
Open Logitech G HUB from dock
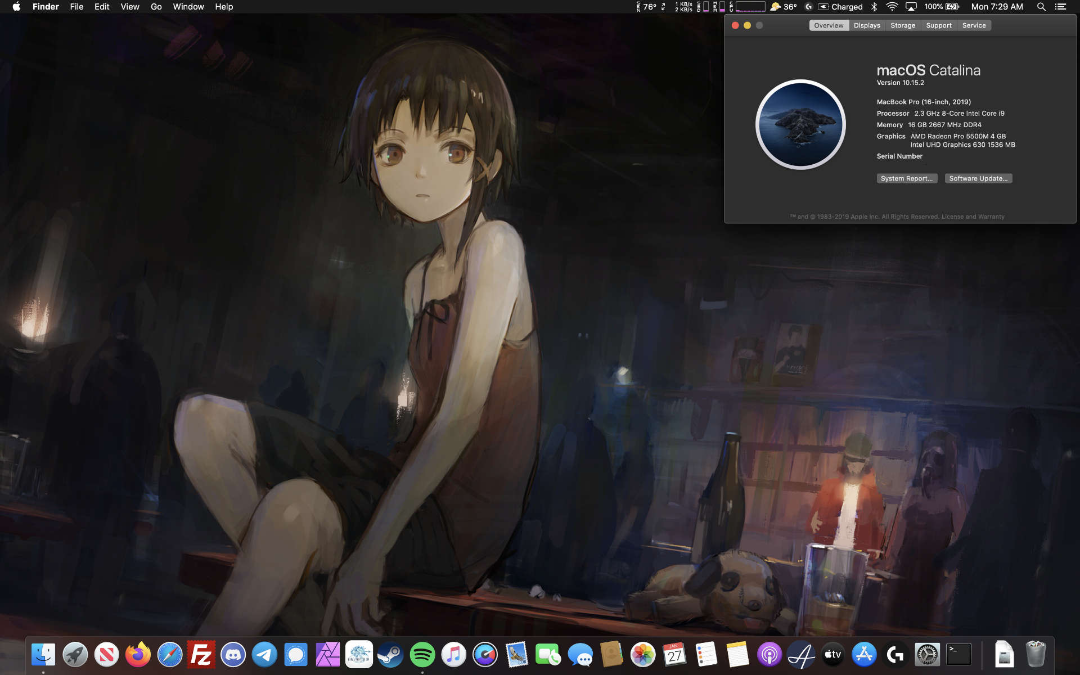[x=895, y=655]
